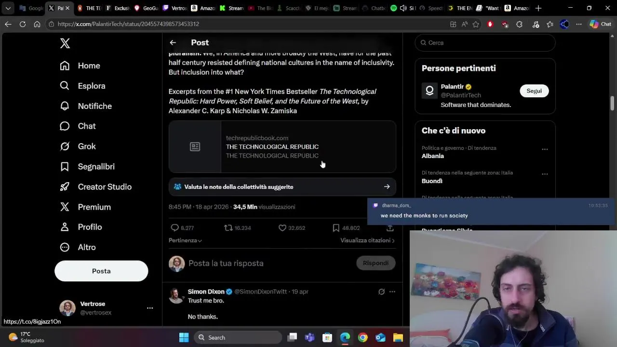
Task: Open a new browser tab
Action: pos(538,8)
